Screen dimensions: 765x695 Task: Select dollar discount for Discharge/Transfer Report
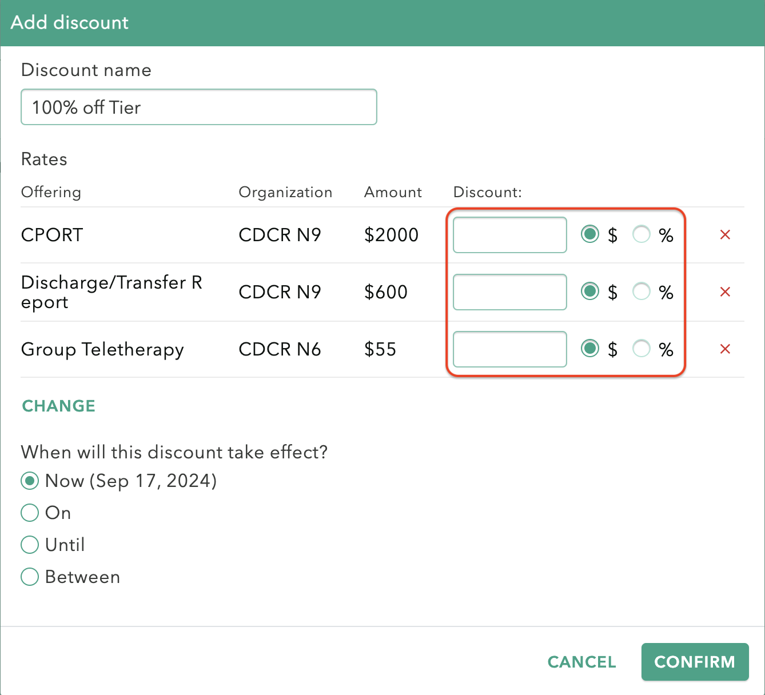[x=590, y=291]
